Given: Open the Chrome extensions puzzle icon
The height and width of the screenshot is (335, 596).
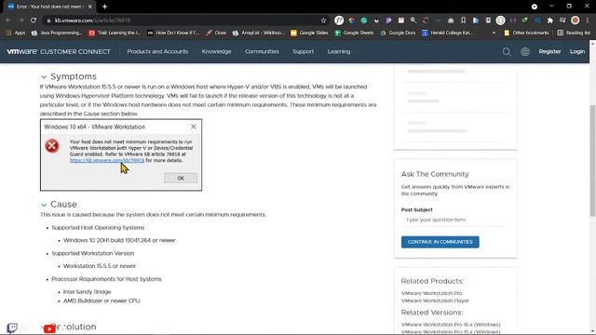Looking at the screenshot, I should [550, 20].
